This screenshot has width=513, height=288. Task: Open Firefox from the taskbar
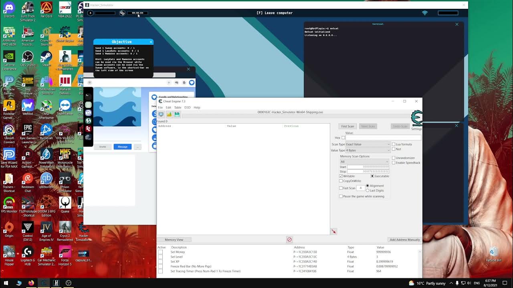(31, 283)
